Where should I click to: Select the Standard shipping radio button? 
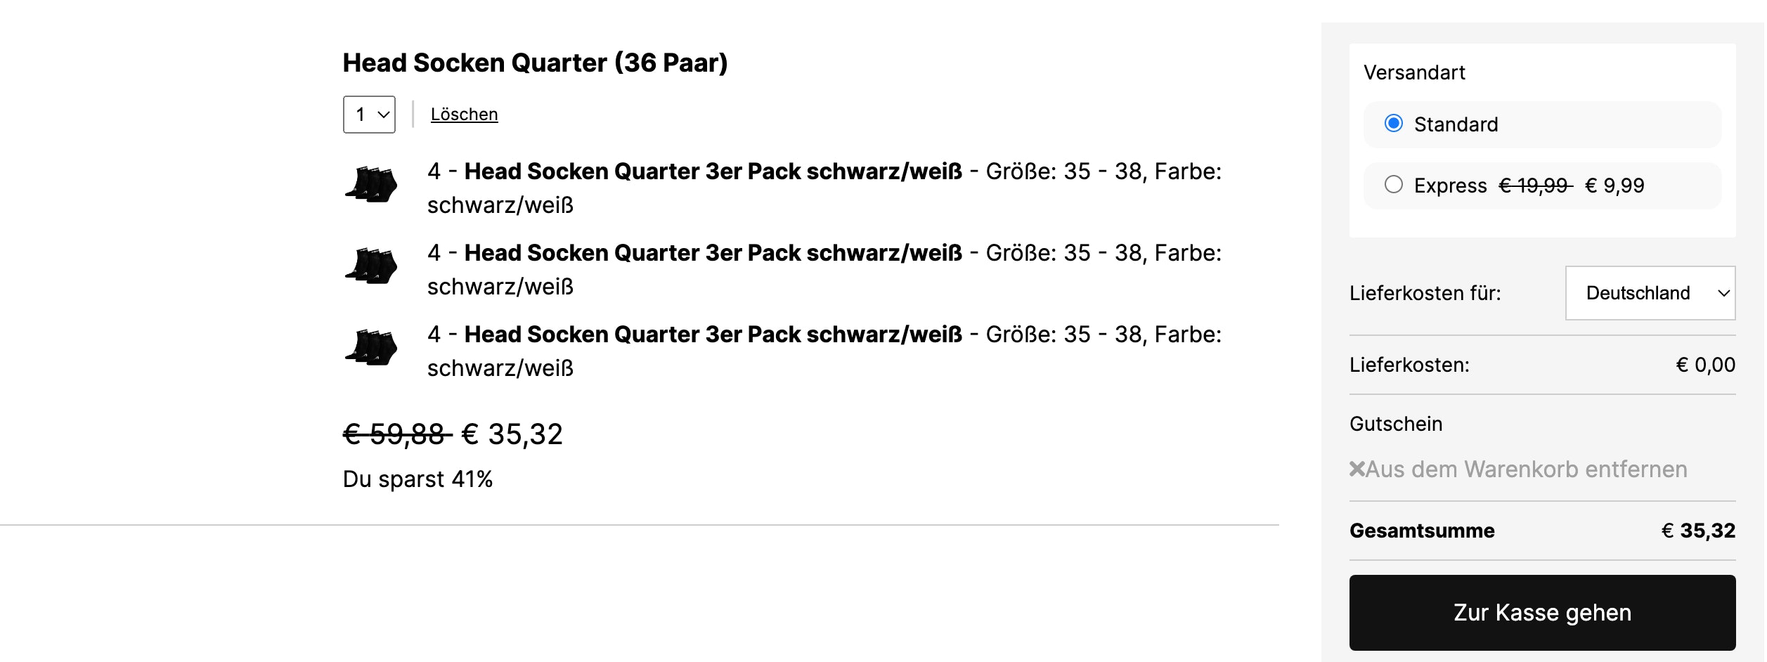[1394, 124]
